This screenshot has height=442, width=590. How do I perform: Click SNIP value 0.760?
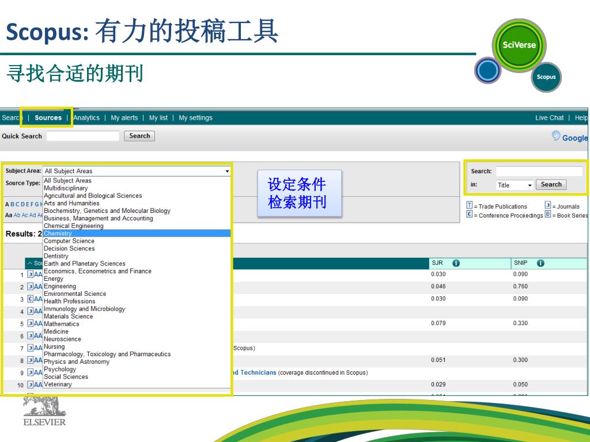pos(520,287)
